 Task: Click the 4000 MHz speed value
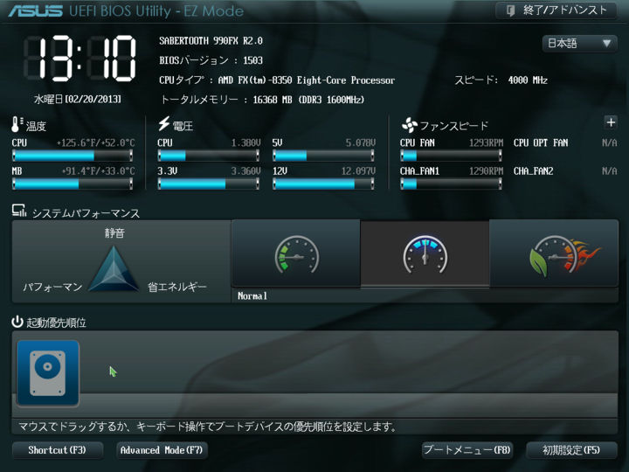click(528, 80)
